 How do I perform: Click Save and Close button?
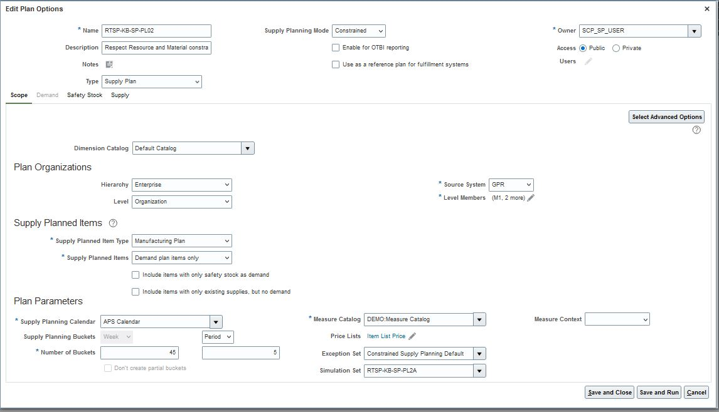[610, 393]
